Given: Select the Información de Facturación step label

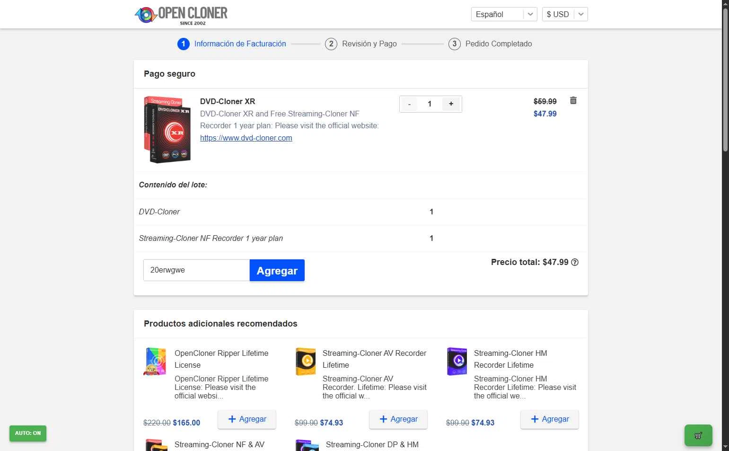Looking at the screenshot, I should tap(240, 44).
